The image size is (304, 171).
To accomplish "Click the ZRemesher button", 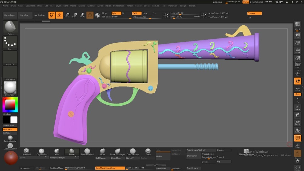I will click(193, 156).
